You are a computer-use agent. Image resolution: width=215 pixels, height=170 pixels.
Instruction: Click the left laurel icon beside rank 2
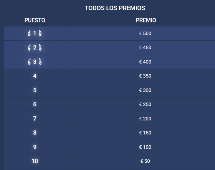(29, 48)
